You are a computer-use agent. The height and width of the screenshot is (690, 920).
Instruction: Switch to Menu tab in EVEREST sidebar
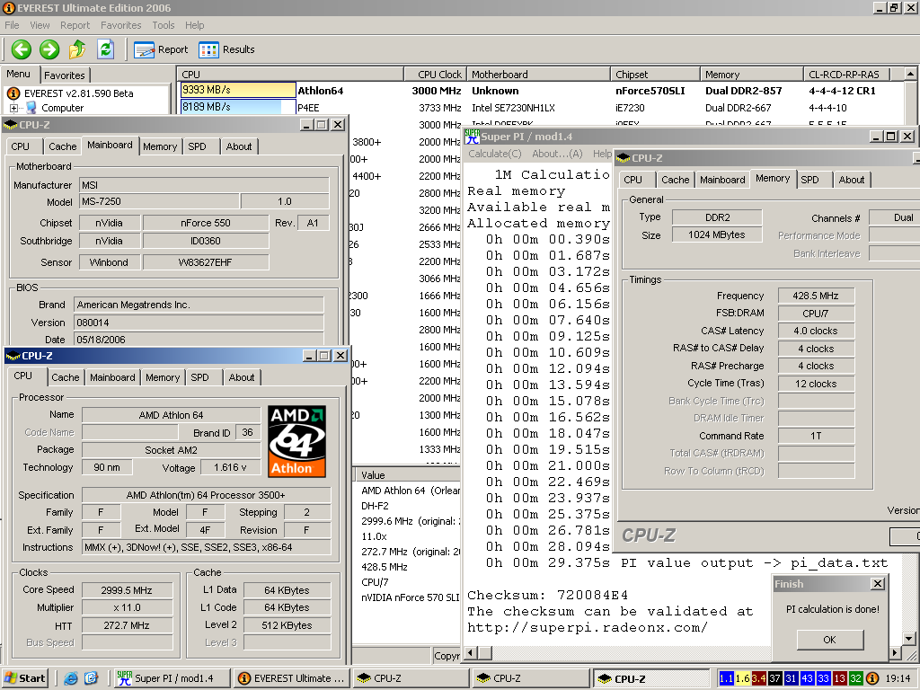click(x=18, y=74)
